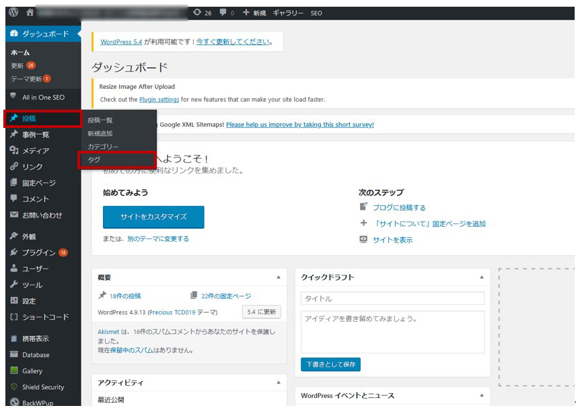Open the Plugin settings link
Viewport: 576px width, 408px height.
coord(159,100)
